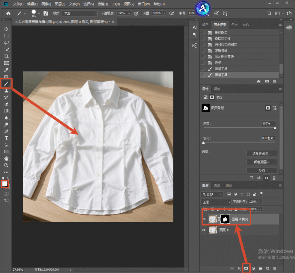Set history brush source for 高斯模糊
This screenshot has height=273, width=295.
(x=203, y=51)
